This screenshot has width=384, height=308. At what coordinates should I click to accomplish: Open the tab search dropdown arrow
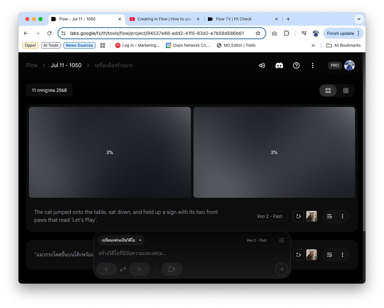[359, 19]
